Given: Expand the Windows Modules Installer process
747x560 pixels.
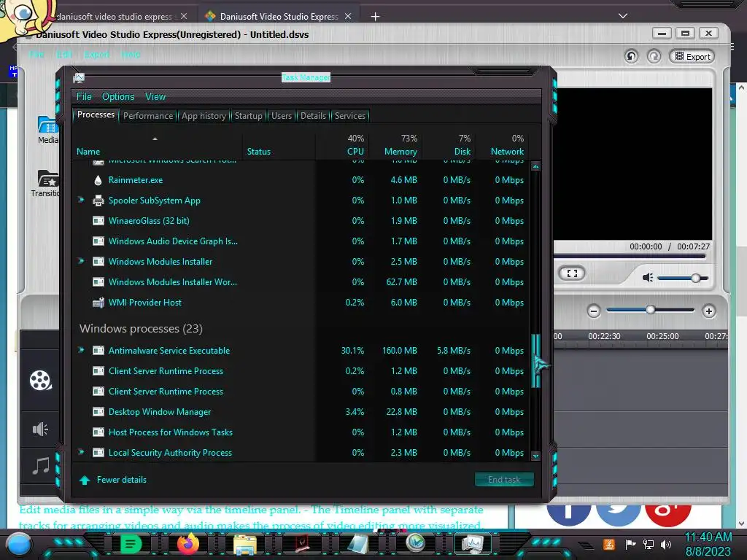Looking at the screenshot, I should click(81, 261).
